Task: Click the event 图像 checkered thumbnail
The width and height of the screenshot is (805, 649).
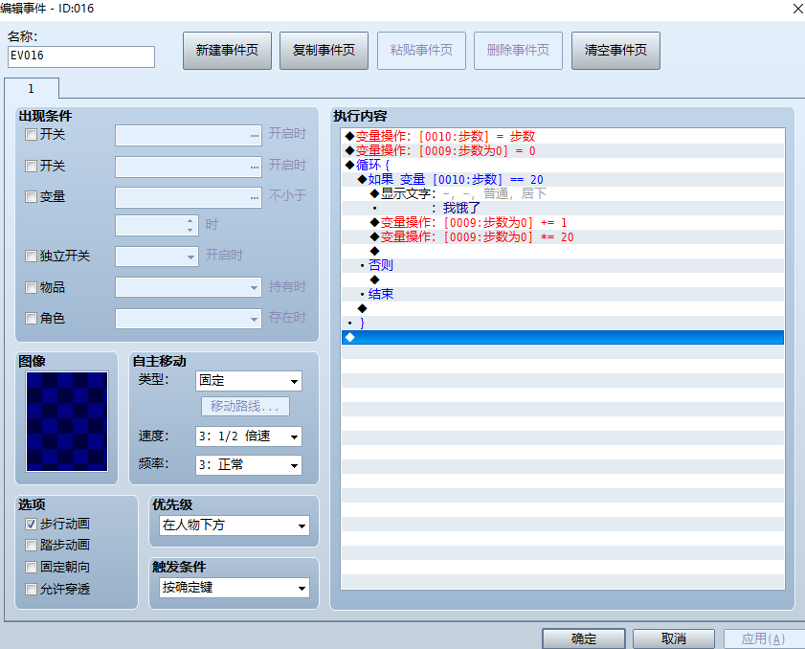Action: (x=67, y=421)
